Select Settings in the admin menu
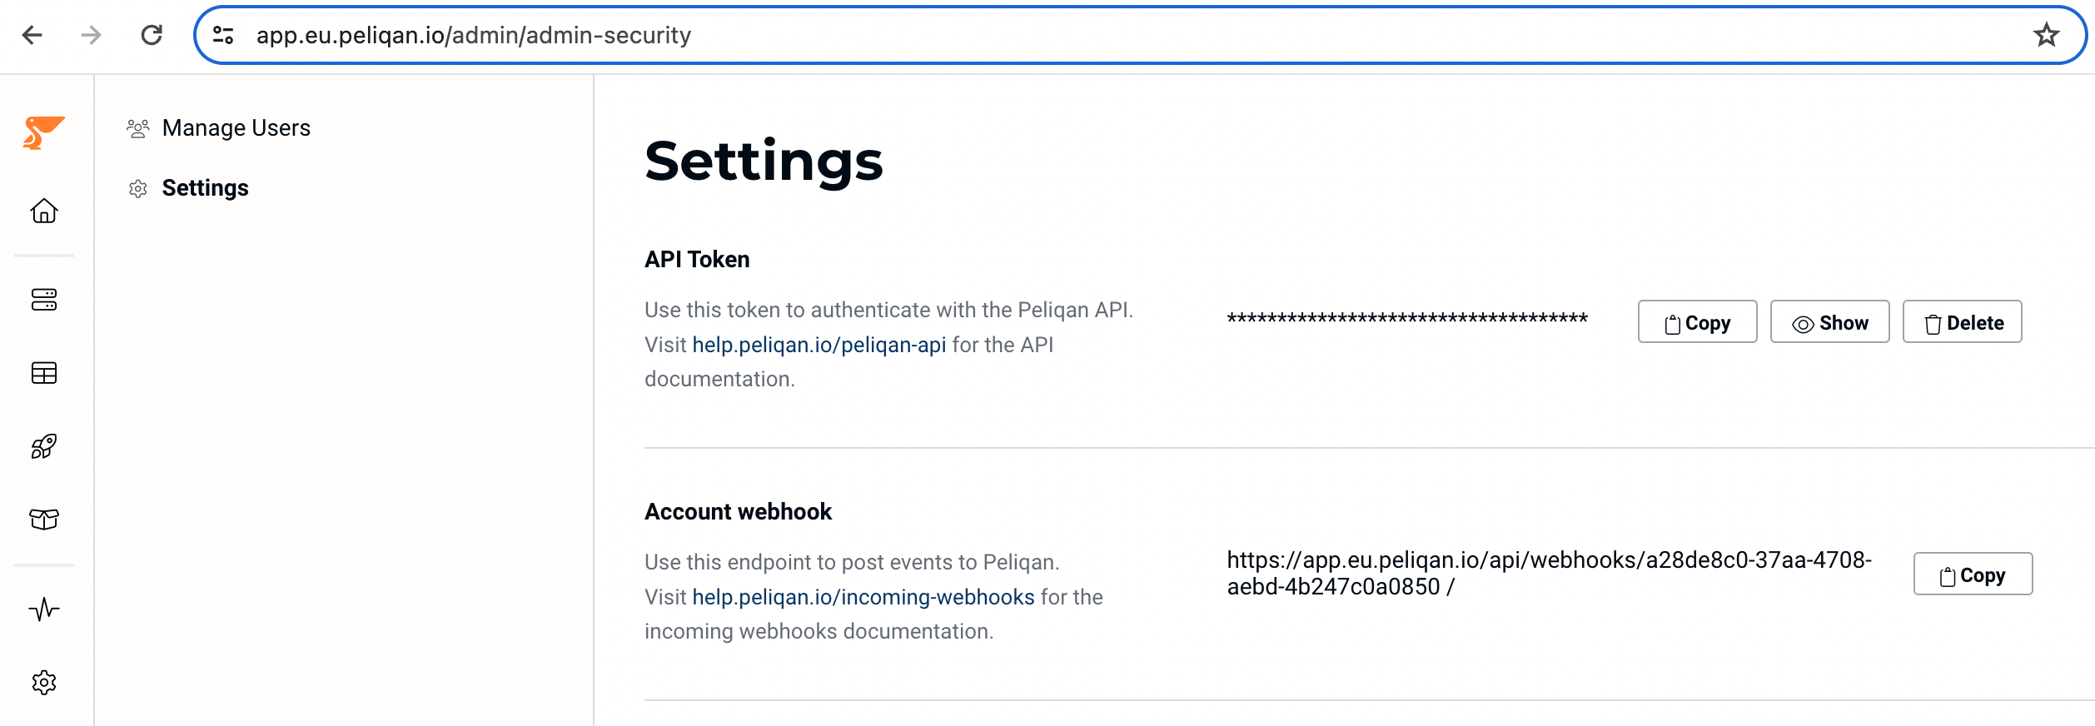Image resolution: width=2095 pixels, height=726 pixels. pyautogui.click(x=188, y=188)
